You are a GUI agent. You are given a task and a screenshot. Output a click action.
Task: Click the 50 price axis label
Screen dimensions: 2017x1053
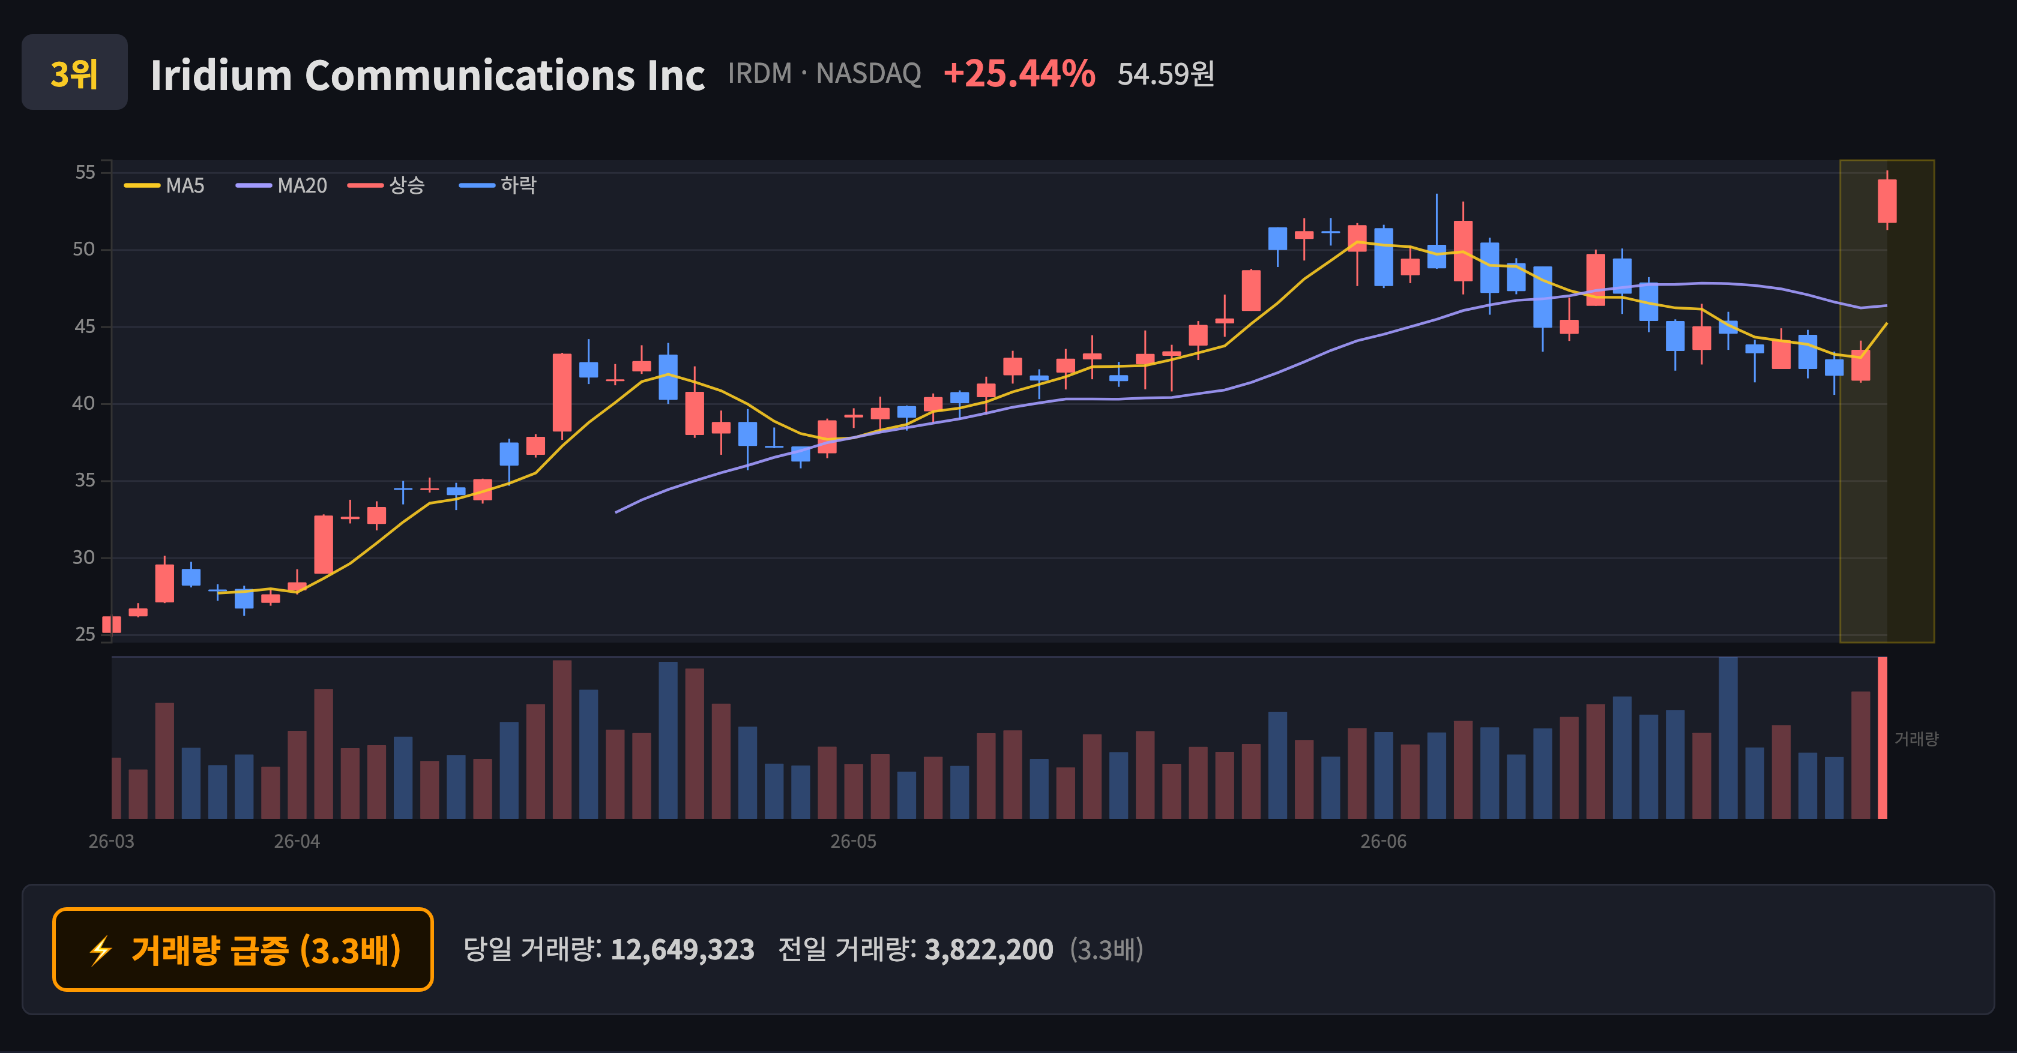click(84, 250)
